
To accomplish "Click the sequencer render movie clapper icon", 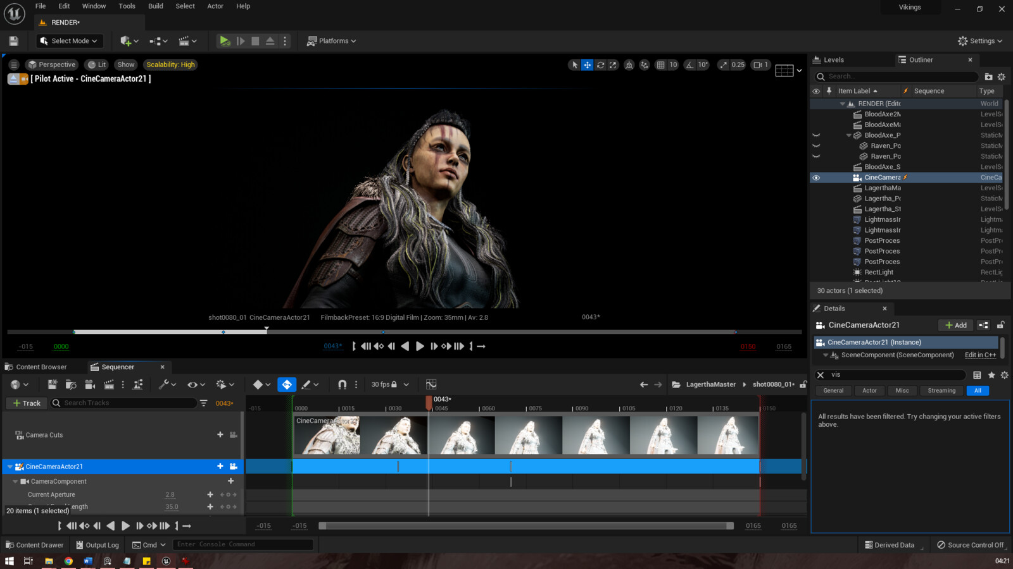I will pos(109,384).
